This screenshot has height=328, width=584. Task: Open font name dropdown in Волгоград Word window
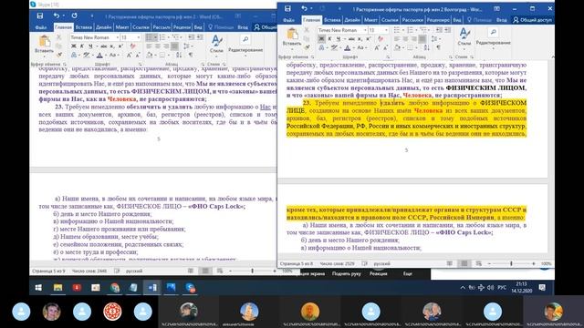pyautogui.click(x=365, y=30)
